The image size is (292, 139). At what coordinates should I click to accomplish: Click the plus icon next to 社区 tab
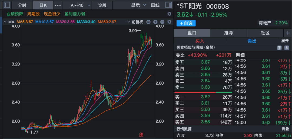pyautogui.click(x=288, y=33)
